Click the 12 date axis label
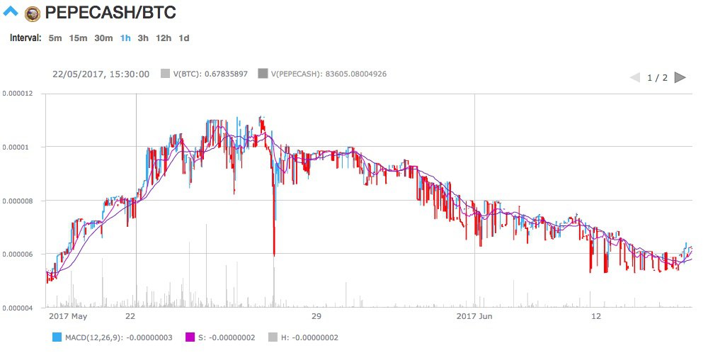The height and width of the screenshot is (353, 708). click(x=596, y=316)
